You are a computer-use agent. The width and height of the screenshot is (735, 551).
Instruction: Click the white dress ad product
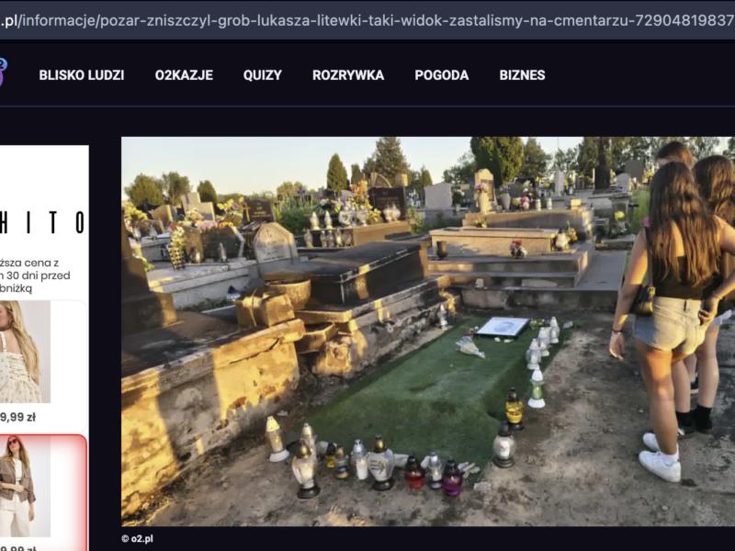25,352
